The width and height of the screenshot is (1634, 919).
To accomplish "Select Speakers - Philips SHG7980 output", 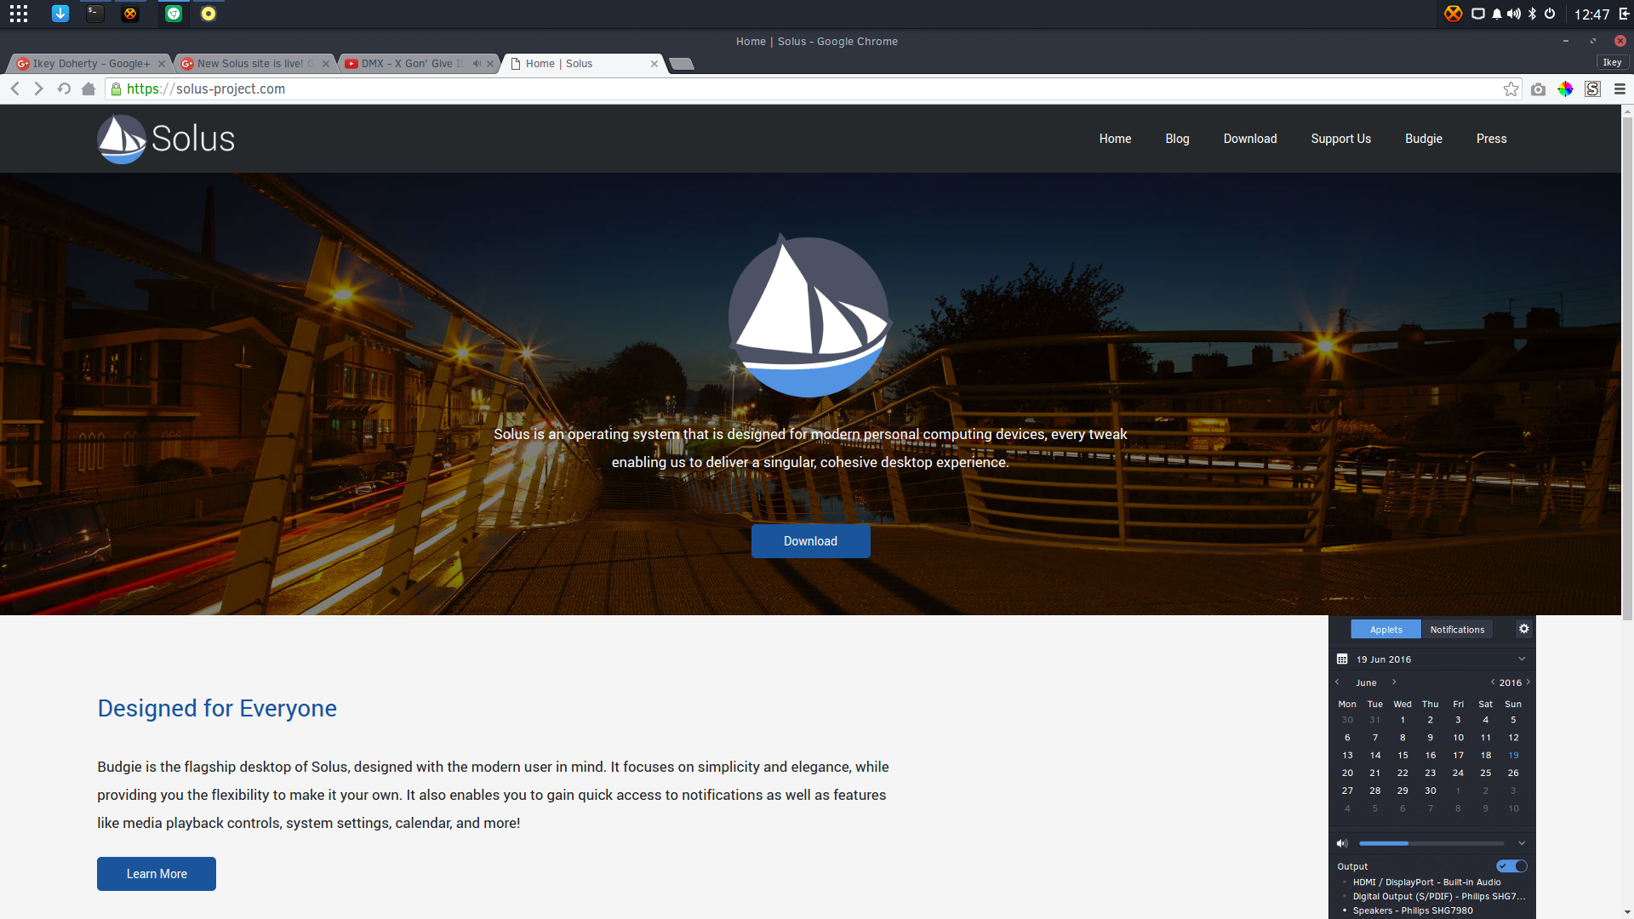I will [x=1413, y=910].
